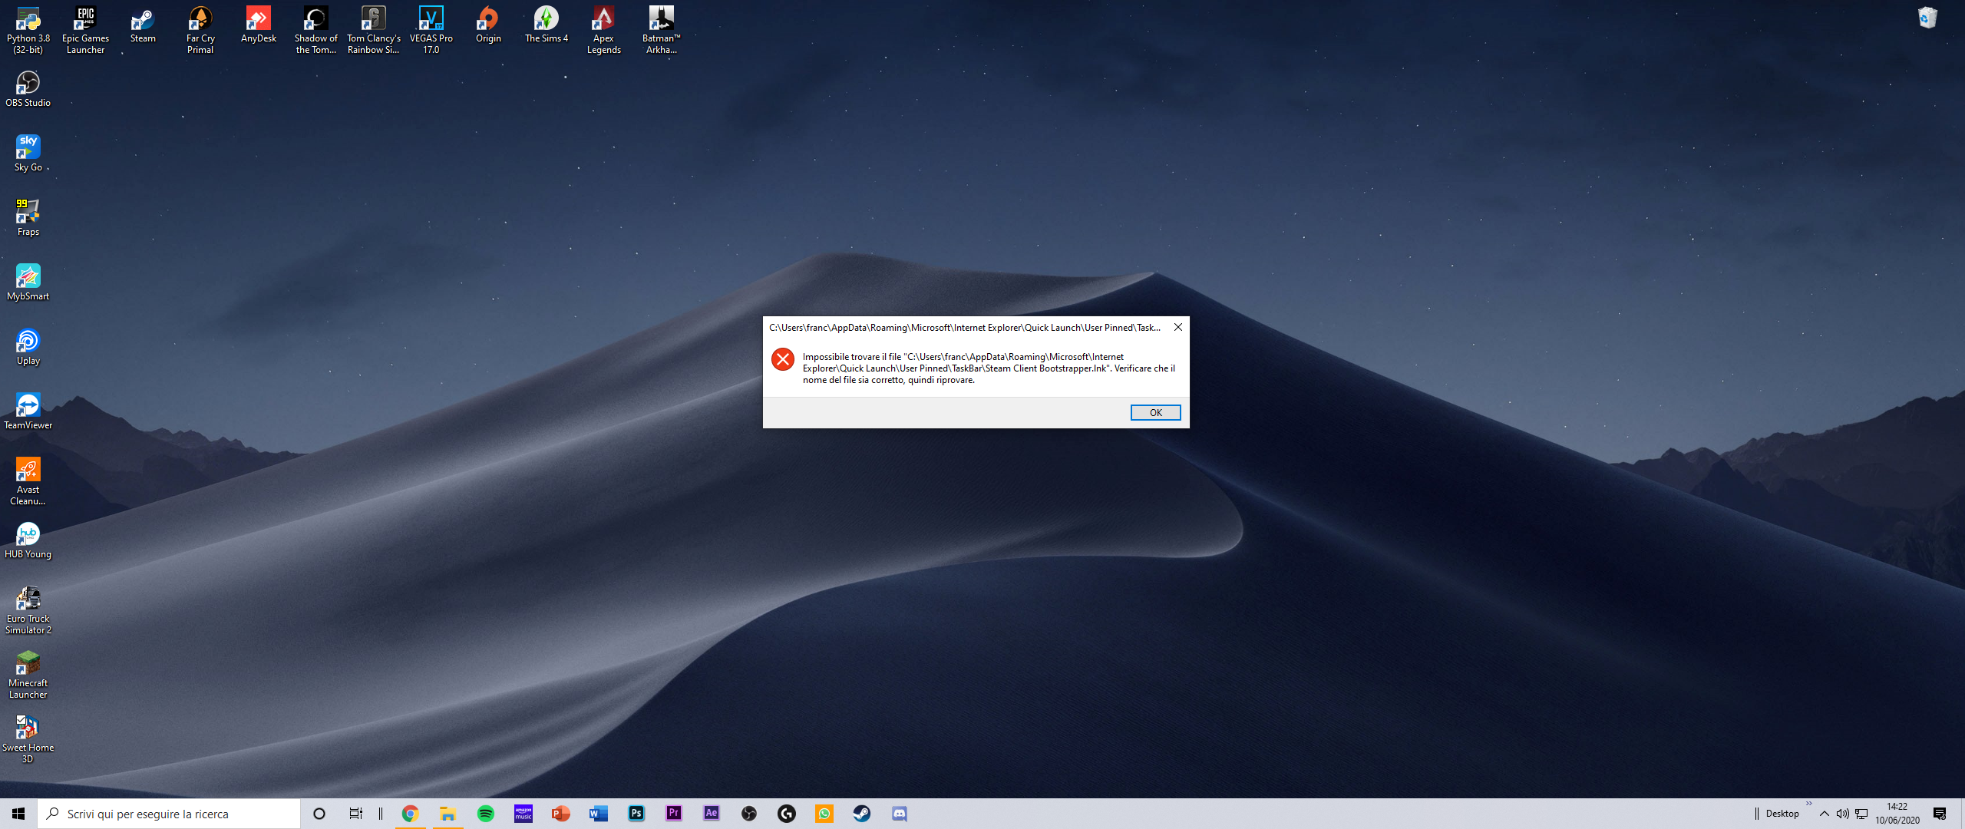
Task: Open Google Chrome on the taskbar
Action: (x=410, y=814)
